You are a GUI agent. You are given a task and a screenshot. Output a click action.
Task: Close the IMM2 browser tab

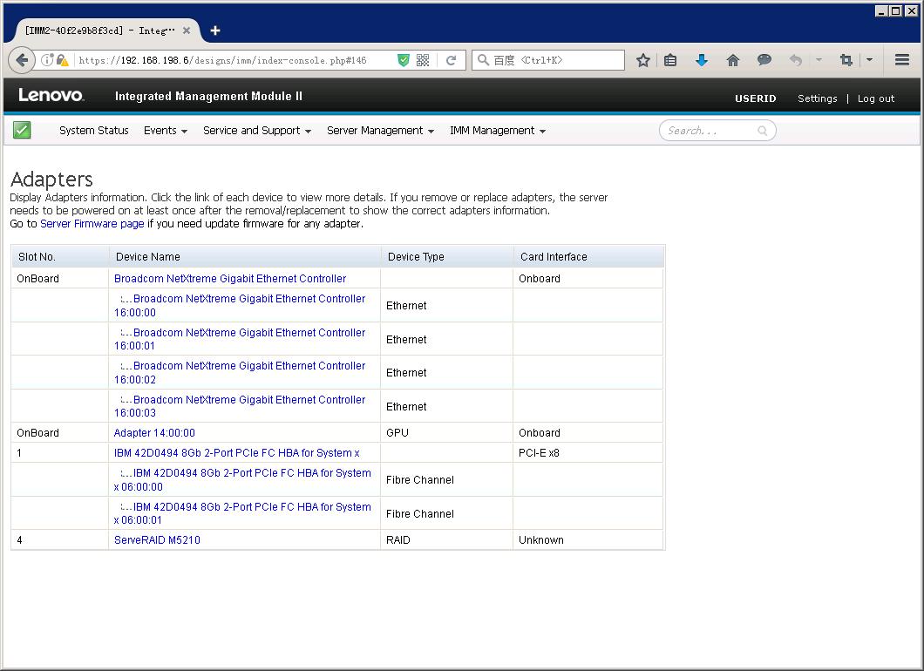coord(187,30)
